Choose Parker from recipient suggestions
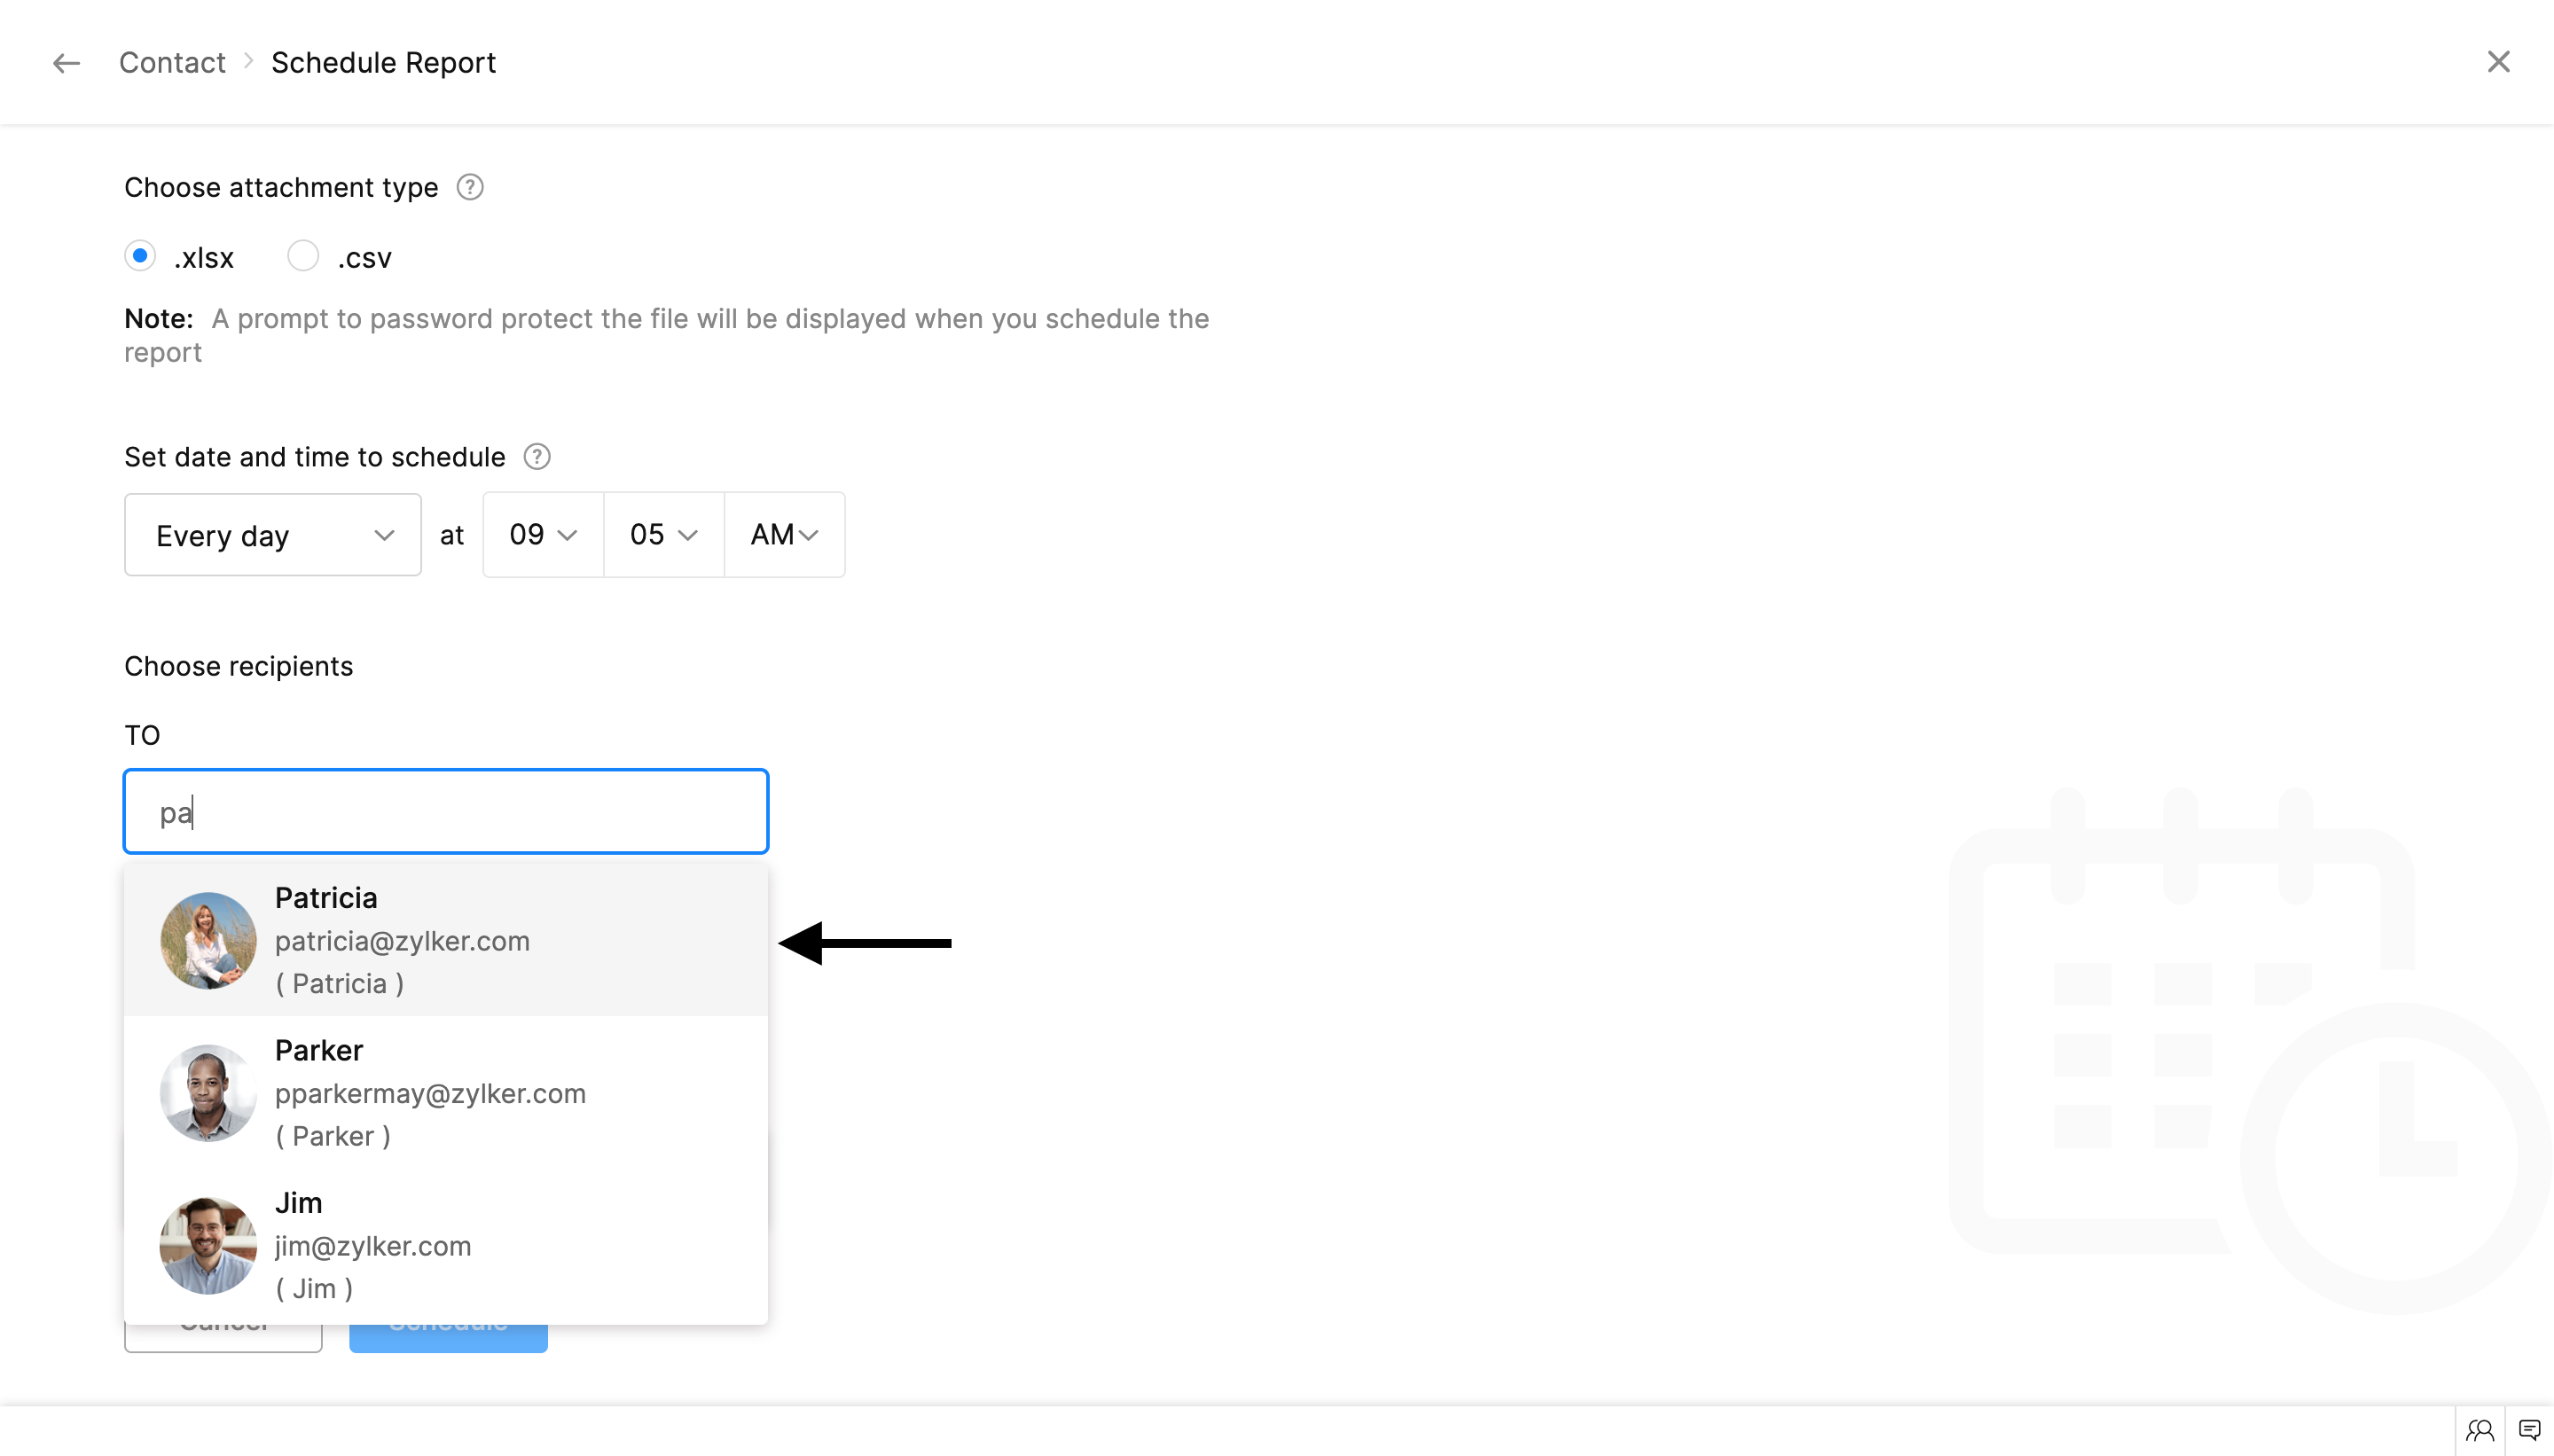Image resolution: width=2554 pixels, height=1456 pixels. click(445, 1093)
